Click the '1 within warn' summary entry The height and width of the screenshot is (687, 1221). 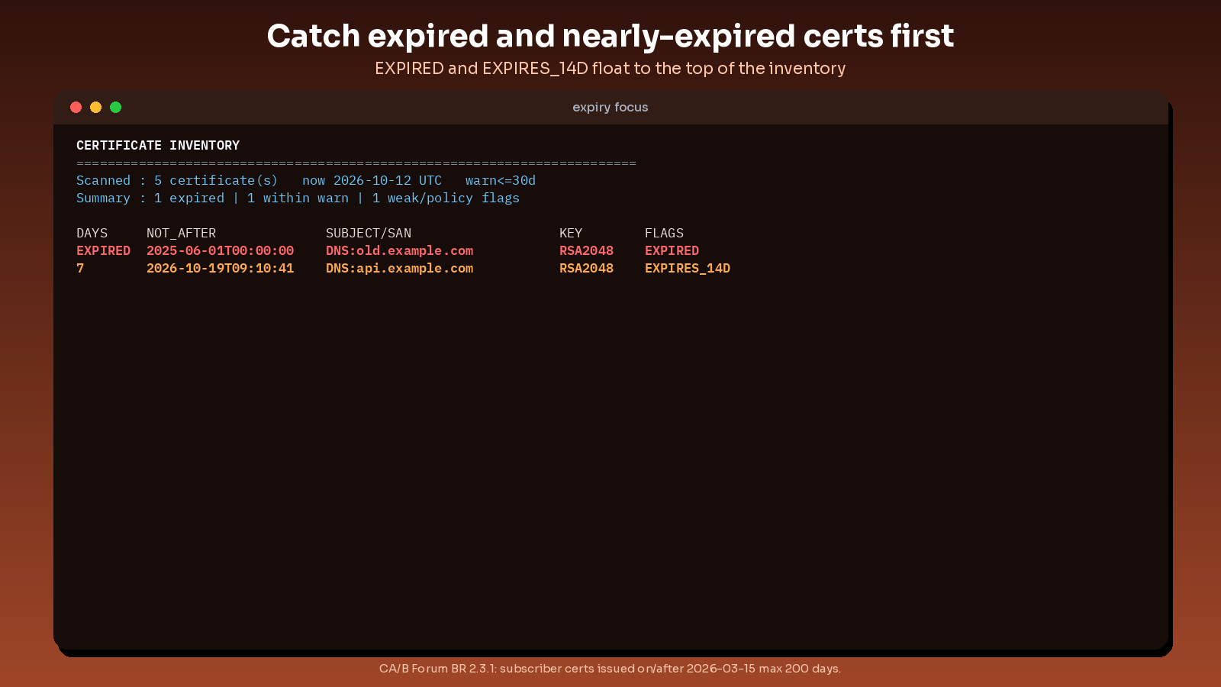(298, 198)
